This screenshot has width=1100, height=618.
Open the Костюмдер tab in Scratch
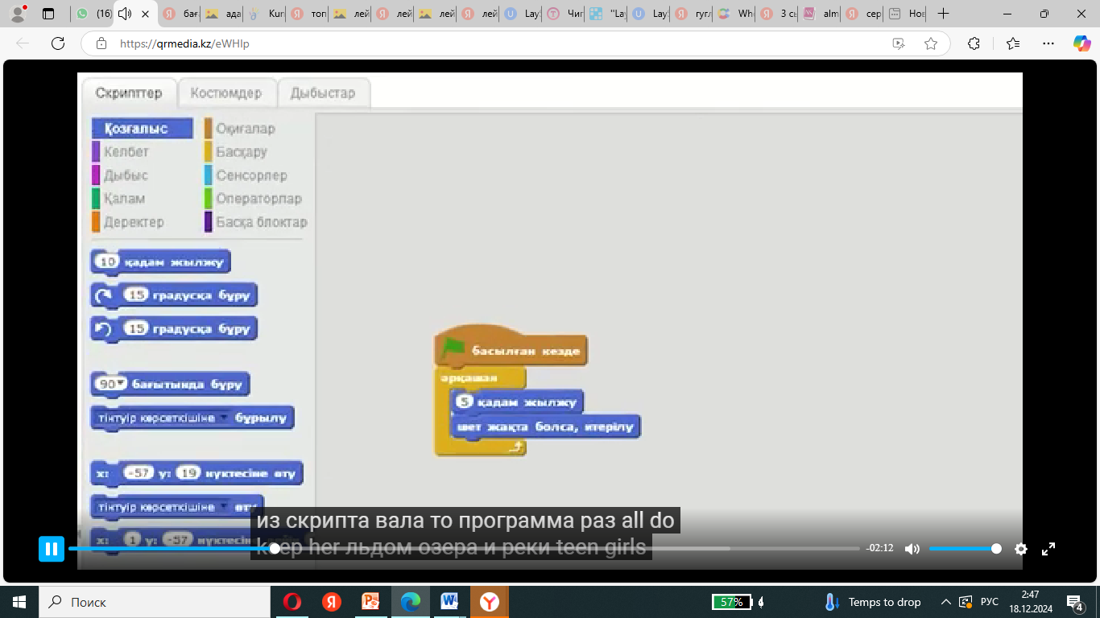coord(226,93)
